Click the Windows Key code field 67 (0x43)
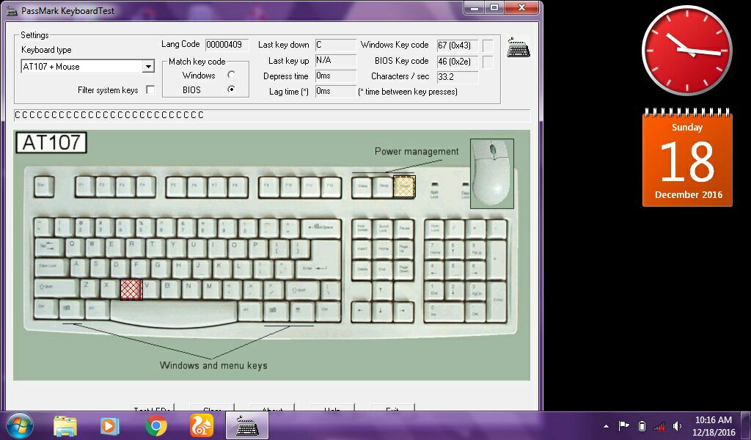 pos(458,45)
